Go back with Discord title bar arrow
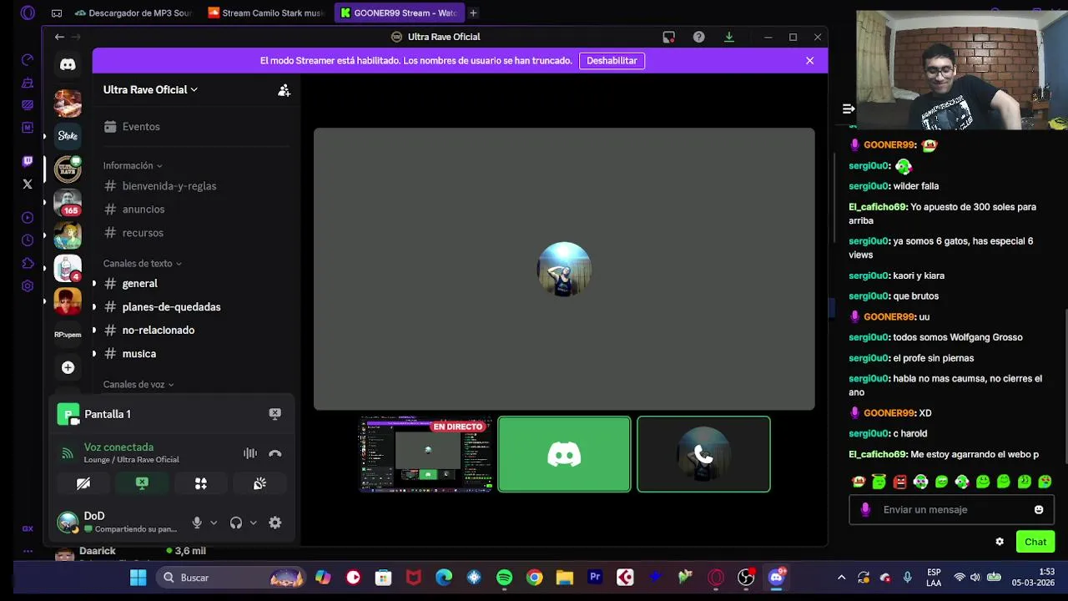1068x601 pixels. [59, 37]
